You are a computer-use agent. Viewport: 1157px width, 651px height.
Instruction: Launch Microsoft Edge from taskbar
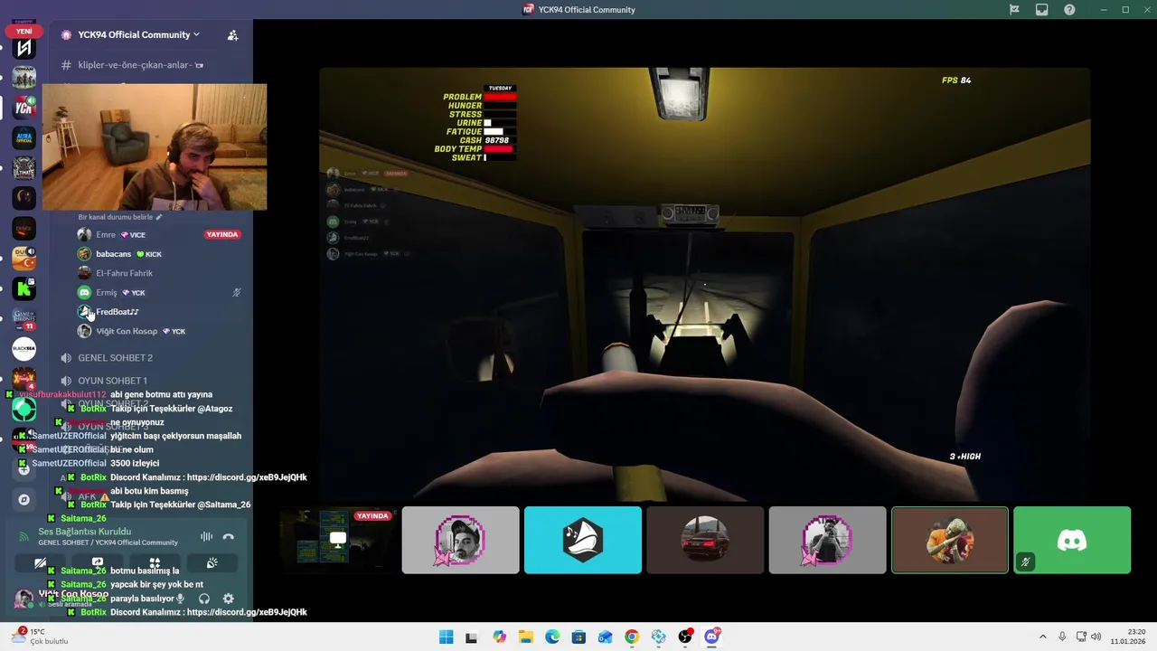click(552, 637)
